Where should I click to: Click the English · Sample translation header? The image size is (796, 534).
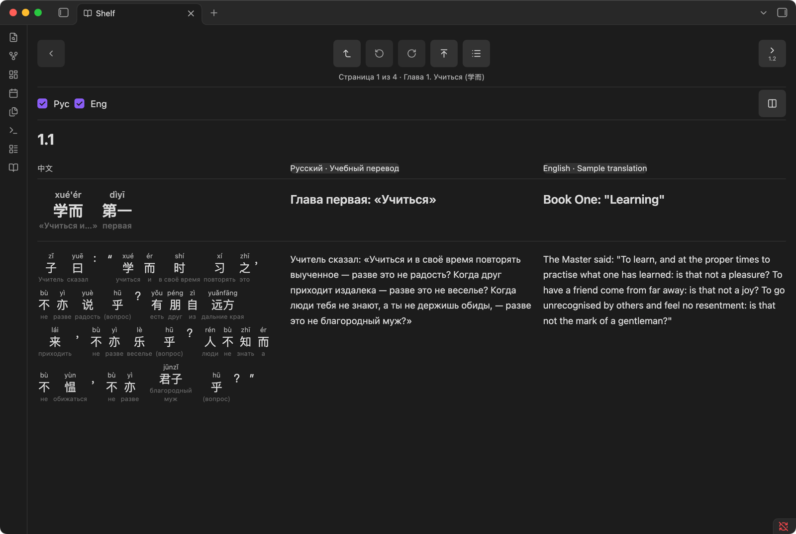(x=595, y=168)
